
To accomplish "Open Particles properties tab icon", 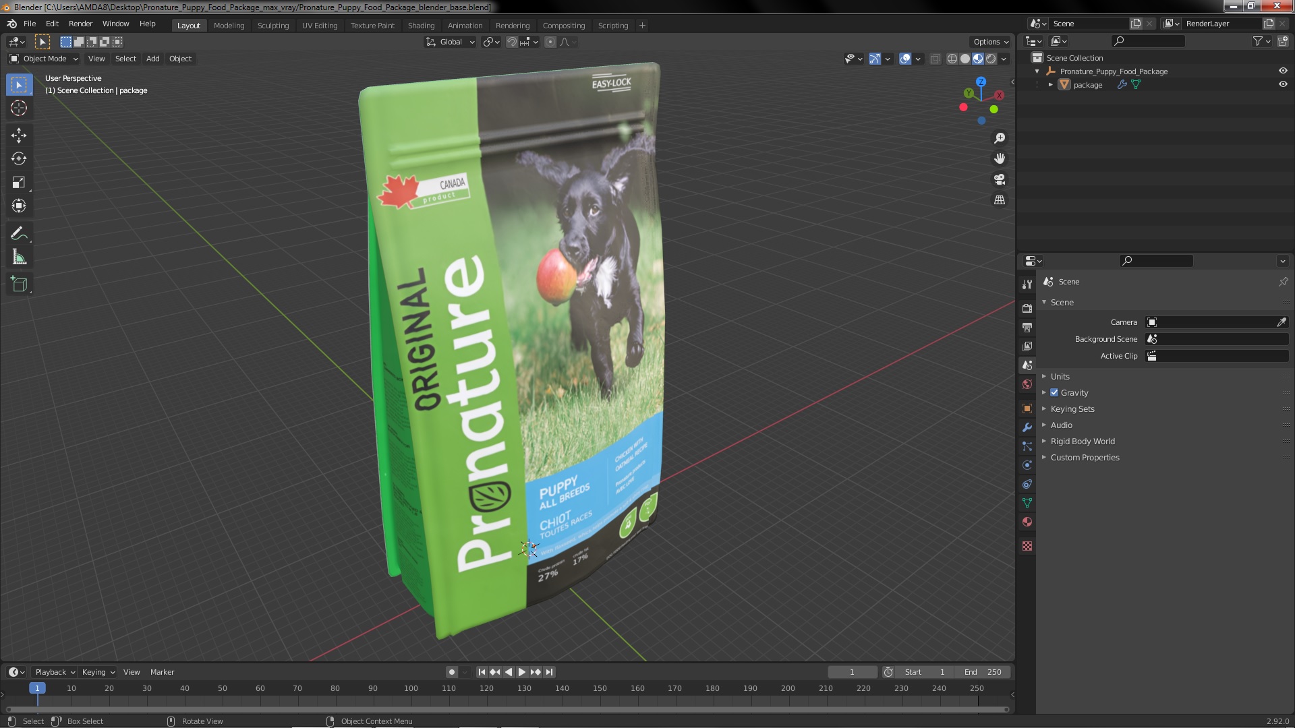I will tap(1027, 446).
